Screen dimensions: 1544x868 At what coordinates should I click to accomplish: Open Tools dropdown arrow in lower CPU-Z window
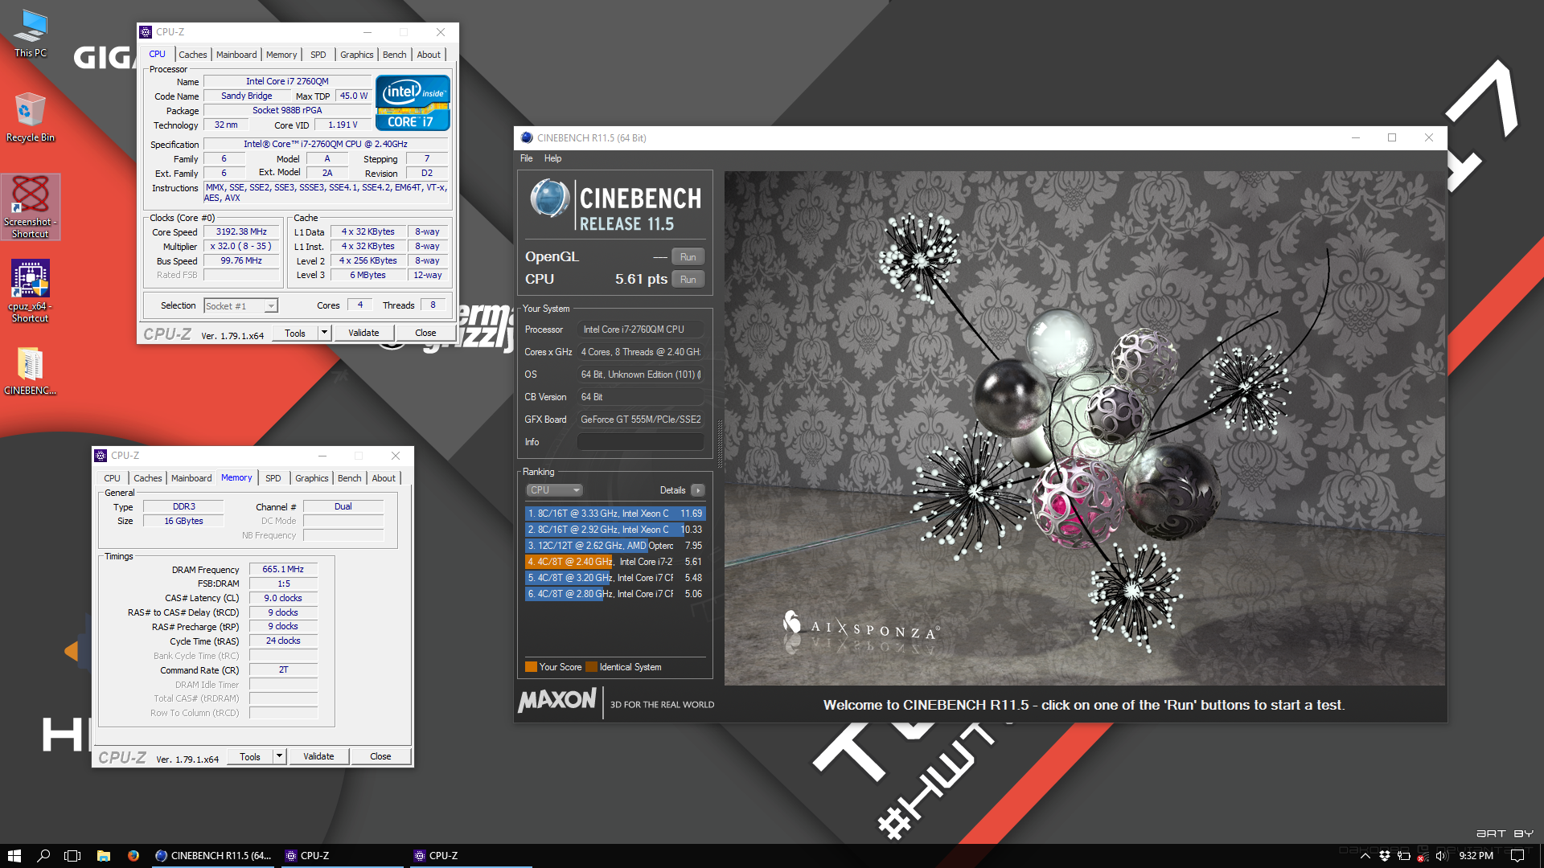click(x=279, y=756)
